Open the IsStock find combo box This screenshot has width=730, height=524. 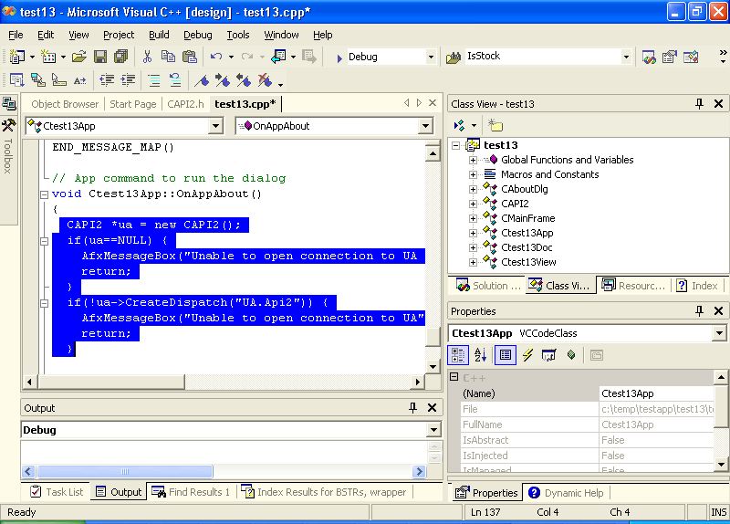pyautogui.click(x=626, y=57)
